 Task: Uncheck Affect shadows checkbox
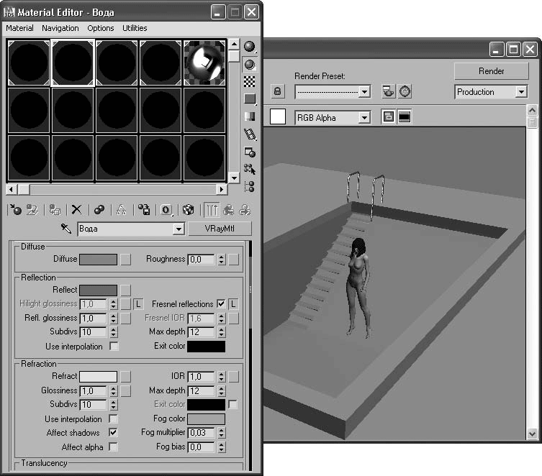click(113, 433)
